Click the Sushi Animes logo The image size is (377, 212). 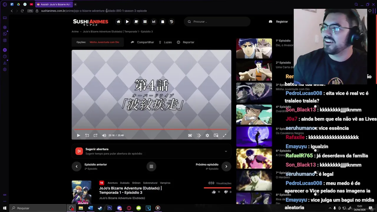click(90, 22)
